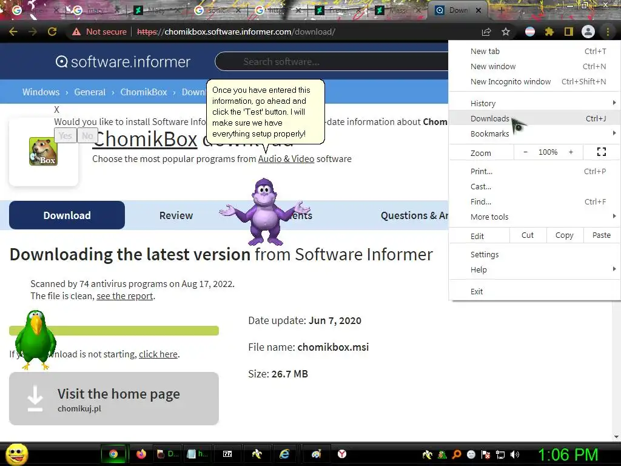
Task: Click the three-dot Chrome menu button
Action: click(608, 32)
